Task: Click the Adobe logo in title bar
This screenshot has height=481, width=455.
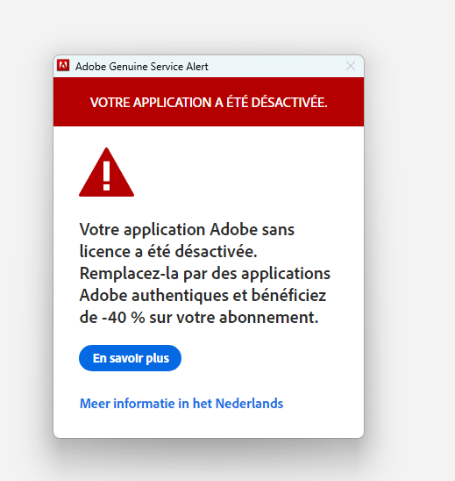Action: pyautogui.click(x=63, y=65)
